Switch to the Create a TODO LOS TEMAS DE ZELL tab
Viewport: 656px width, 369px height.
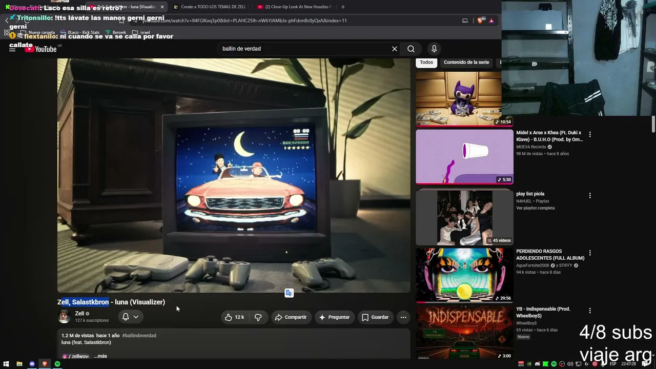[210, 7]
